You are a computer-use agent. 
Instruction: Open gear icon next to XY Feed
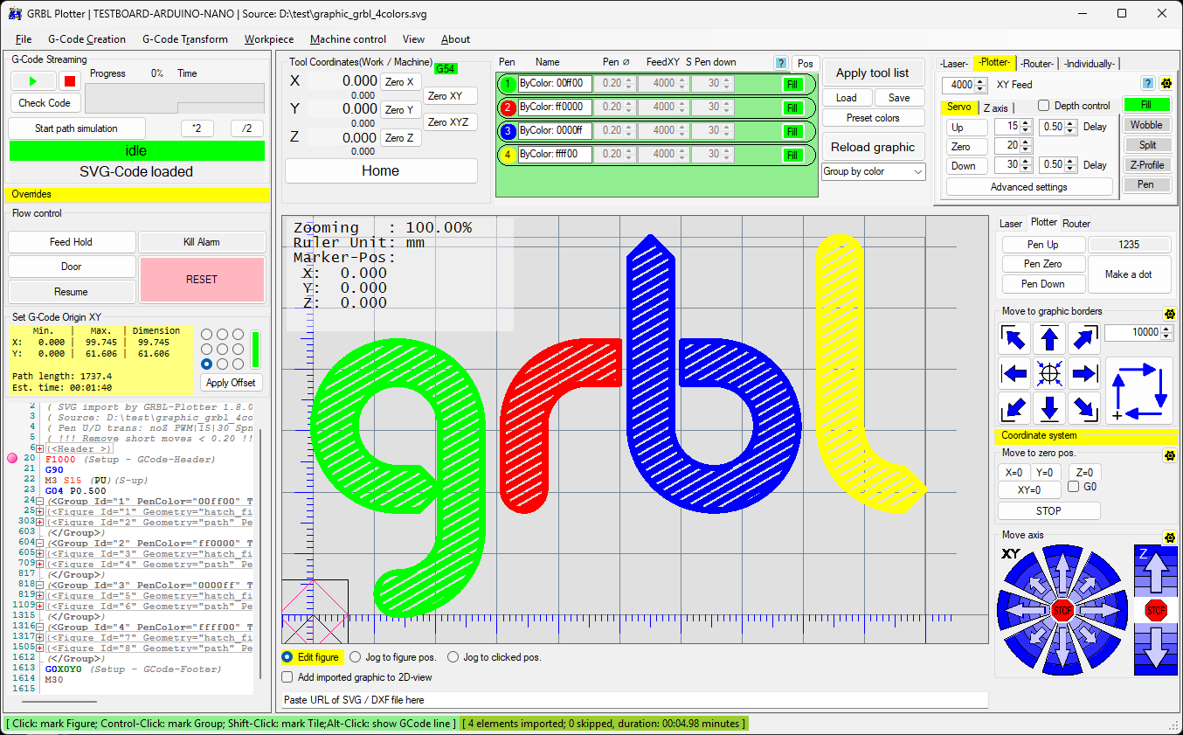click(1166, 84)
